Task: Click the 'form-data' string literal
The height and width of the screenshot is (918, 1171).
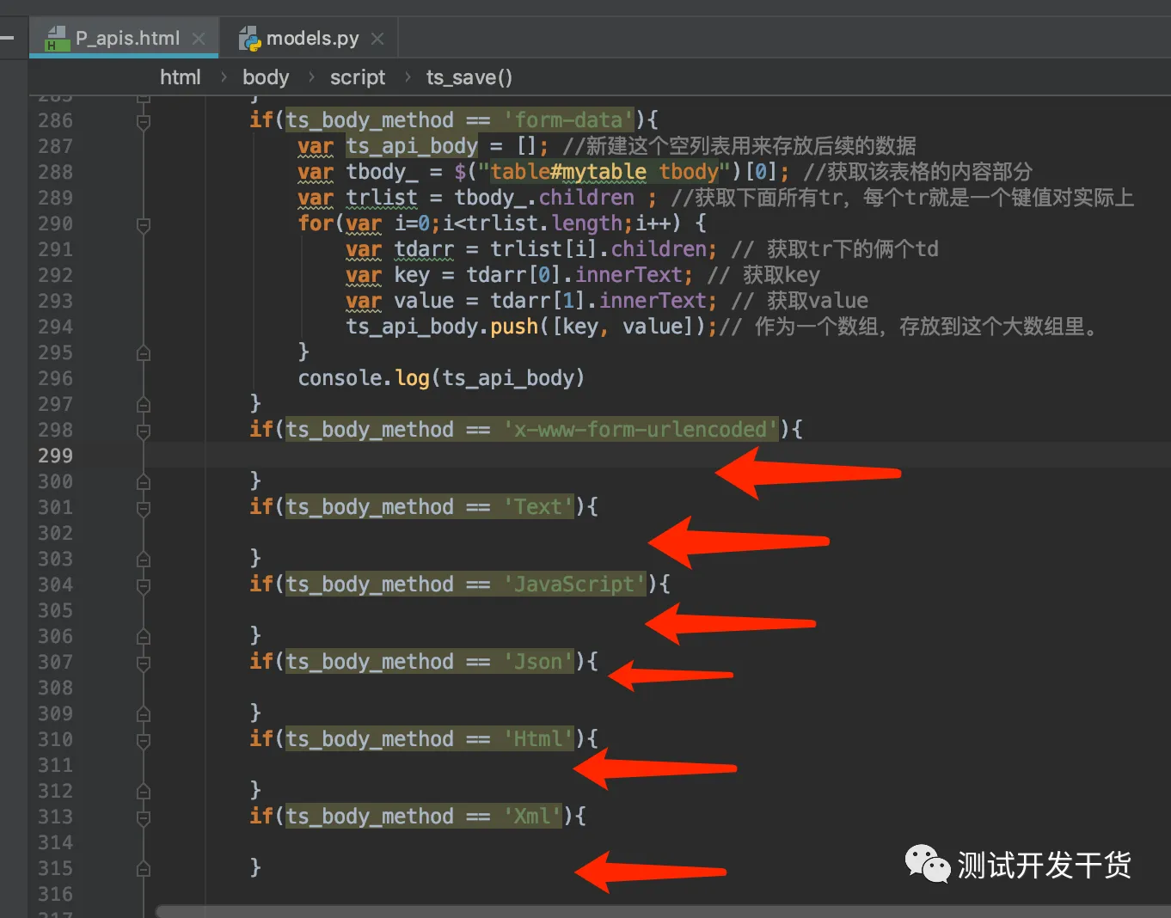Action: pyautogui.click(x=568, y=120)
